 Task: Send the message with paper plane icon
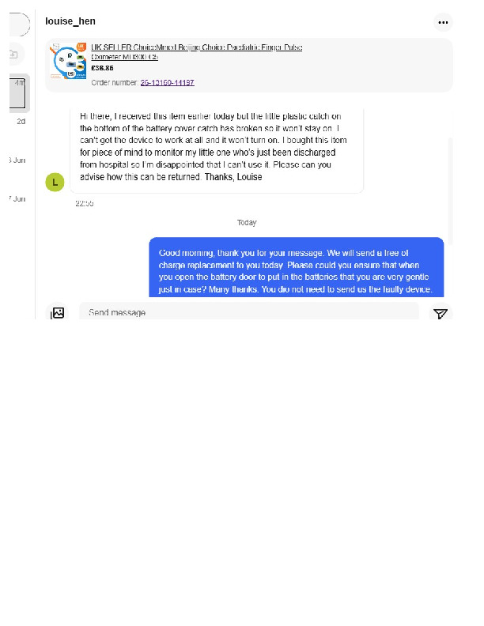pos(441,314)
